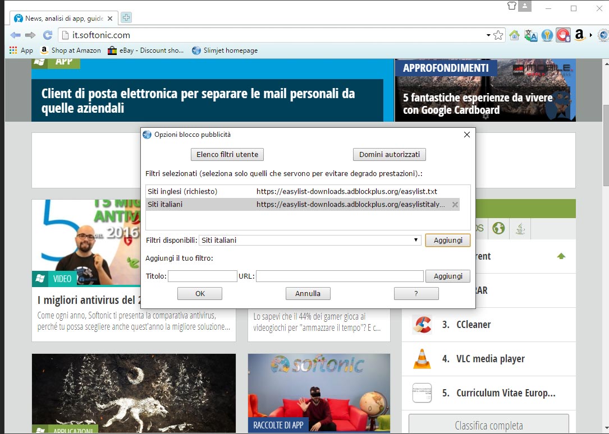Click the globe category icon on sidebar
609x434 pixels.
click(498, 228)
